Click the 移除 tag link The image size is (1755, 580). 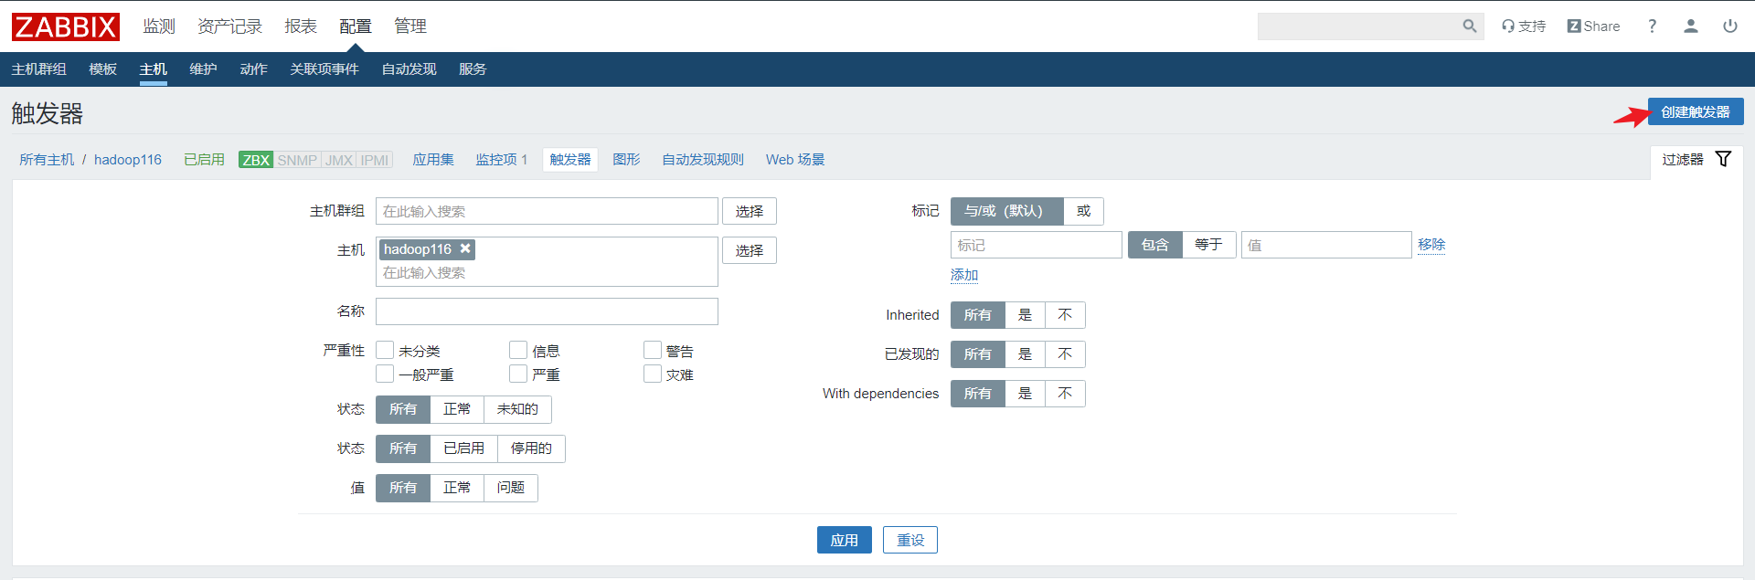point(1431,245)
